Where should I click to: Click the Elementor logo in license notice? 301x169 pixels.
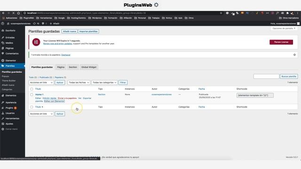36,42
